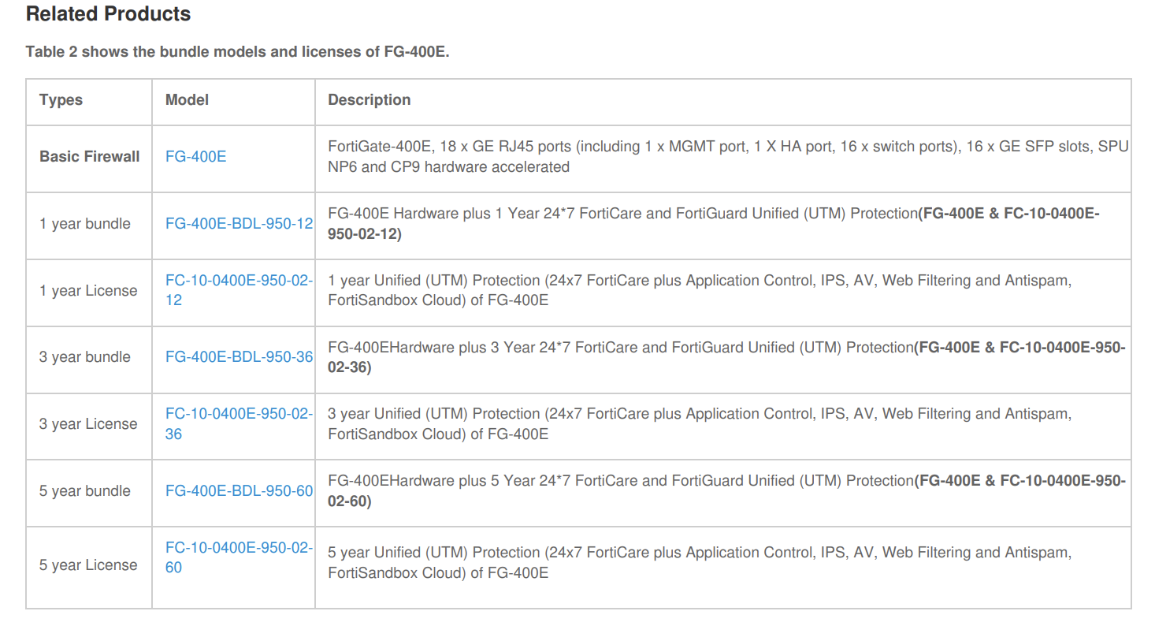Screen dimensions: 1155x626
Task: Click the Table 2 caption sentence
Action: (237, 52)
